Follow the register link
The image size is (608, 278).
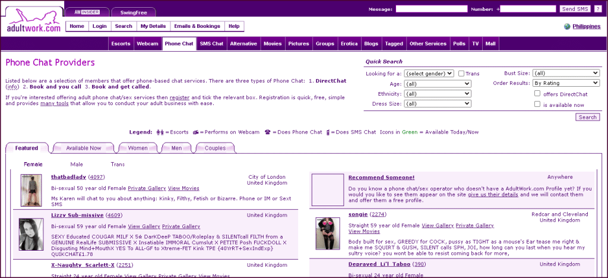click(x=179, y=97)
